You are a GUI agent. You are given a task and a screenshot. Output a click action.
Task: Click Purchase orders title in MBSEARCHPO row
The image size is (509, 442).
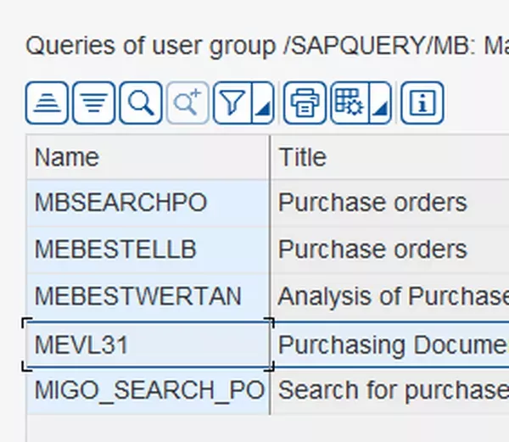[x=390, y=203]
